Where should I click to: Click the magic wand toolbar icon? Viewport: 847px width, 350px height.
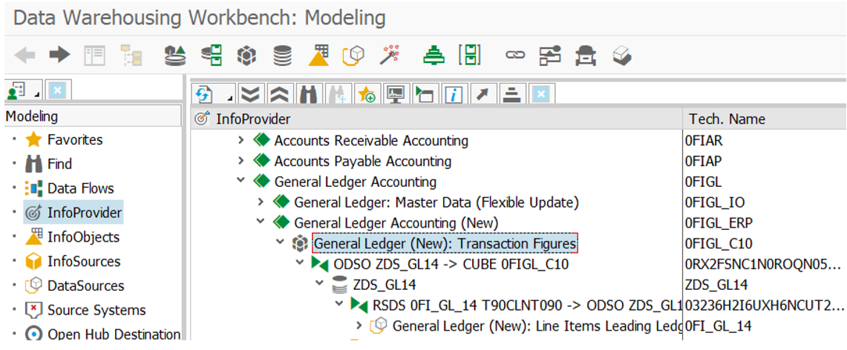389,55
